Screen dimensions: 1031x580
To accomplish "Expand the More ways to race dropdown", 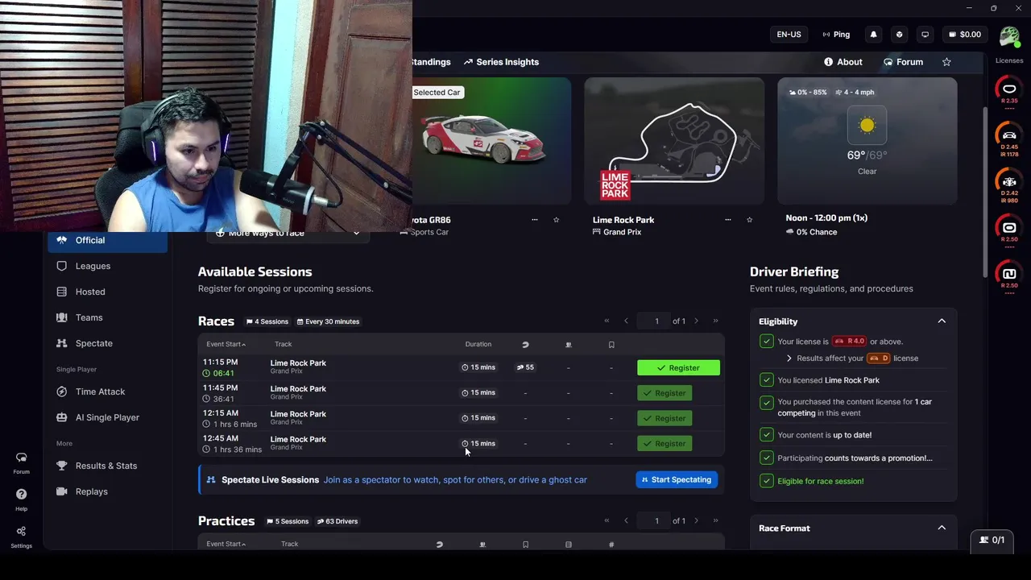I will click(288, 233).
